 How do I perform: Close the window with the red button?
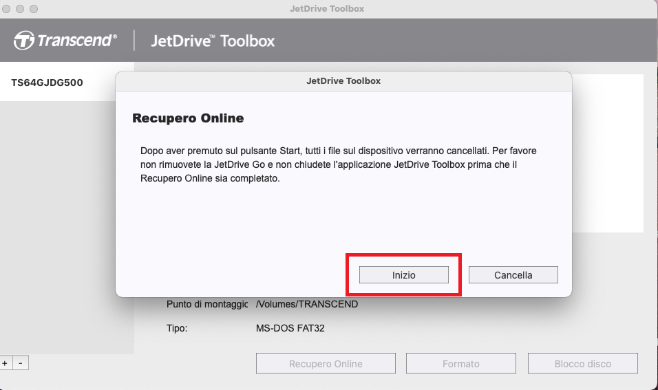[x=6, y=9]
